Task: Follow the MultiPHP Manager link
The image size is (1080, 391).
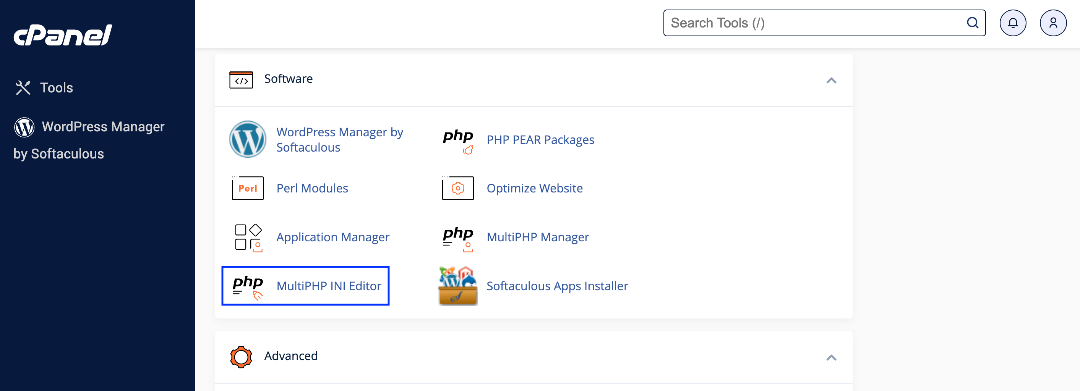Action: click(x=538, y=237)
